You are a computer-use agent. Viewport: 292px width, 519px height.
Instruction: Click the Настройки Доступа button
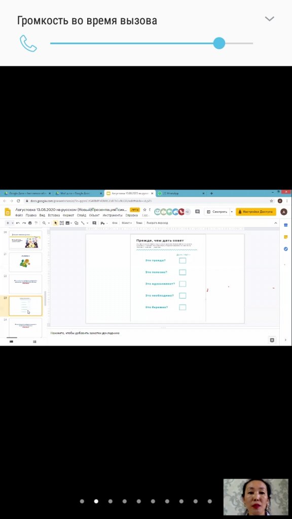tap(255, 212)
